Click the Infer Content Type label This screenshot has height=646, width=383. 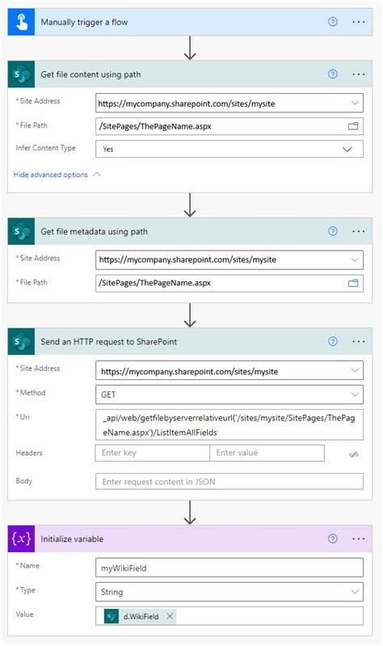coord(45,148)
